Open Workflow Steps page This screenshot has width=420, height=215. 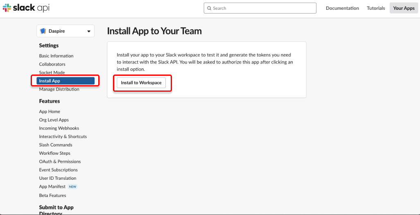[54, 153]
